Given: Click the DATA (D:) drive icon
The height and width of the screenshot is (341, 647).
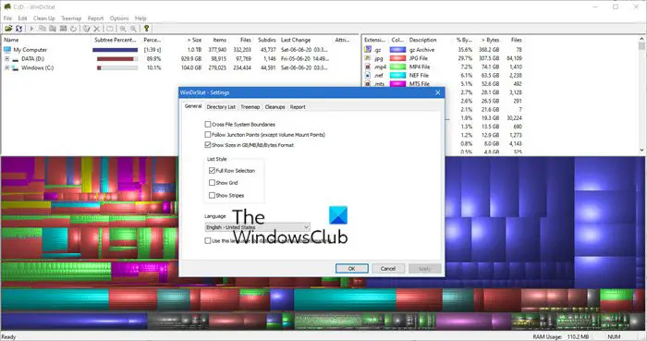Looking at the screenshot, I should coord(16,59).
